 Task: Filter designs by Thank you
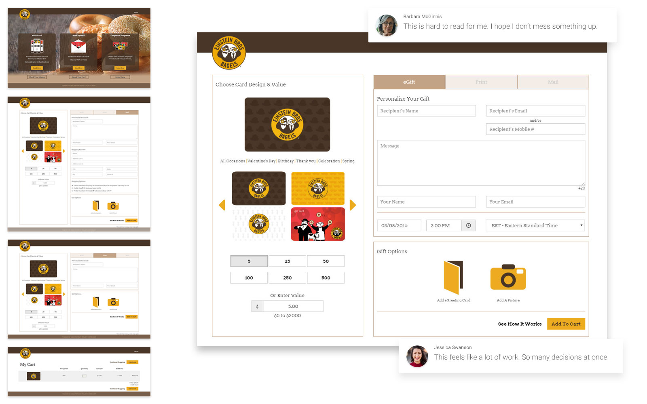[306, 161]
